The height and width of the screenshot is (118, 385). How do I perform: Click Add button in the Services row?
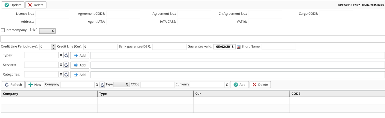pyautogui.click(x=80, y=65)
